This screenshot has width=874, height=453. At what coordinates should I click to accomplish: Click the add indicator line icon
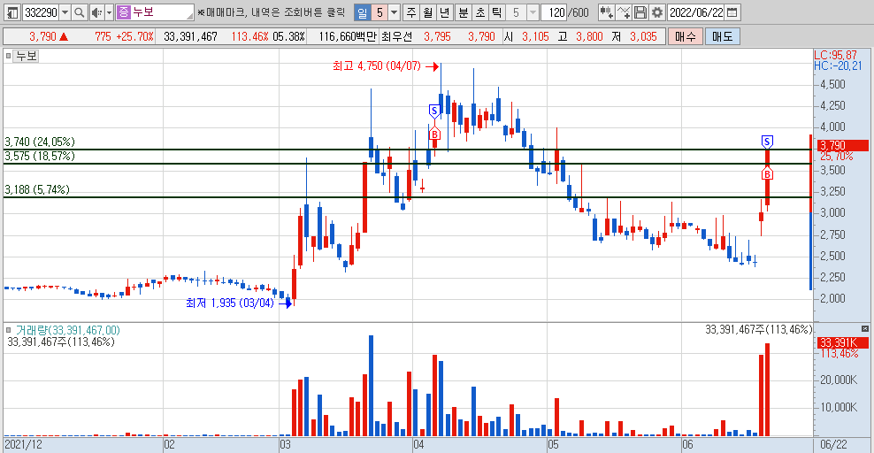(624, 12)
